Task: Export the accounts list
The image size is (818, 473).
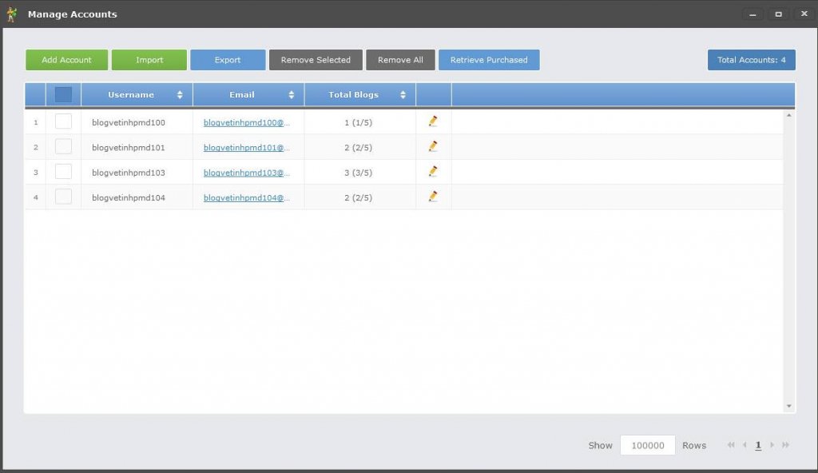Action: [x=228, y=60]
